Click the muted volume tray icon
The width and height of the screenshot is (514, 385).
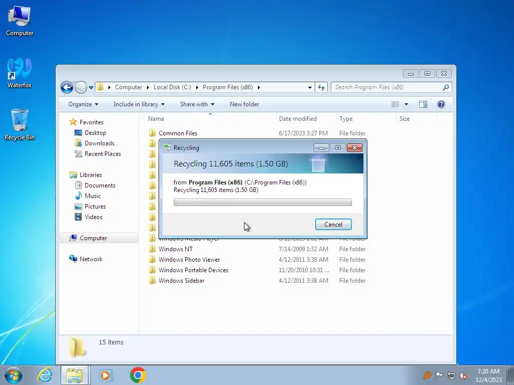[x=463, y=375]
